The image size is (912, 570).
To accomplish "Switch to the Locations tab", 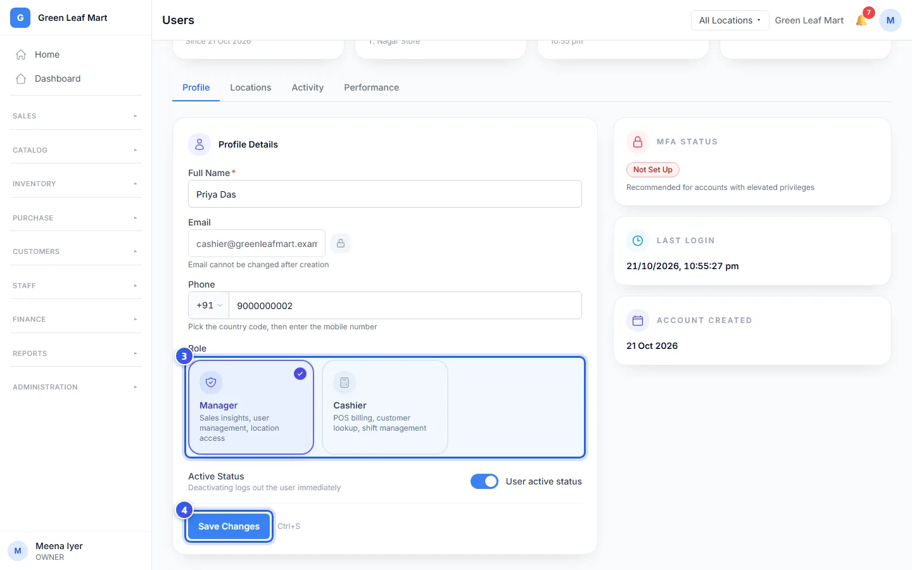I will point(251,87).
